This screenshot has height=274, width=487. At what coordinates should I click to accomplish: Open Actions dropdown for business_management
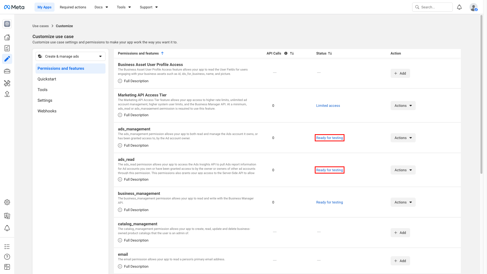point(403,202)
